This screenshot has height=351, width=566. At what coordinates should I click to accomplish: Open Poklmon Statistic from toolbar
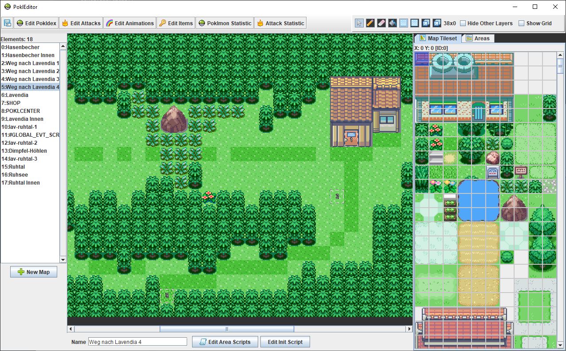point(225,23)
